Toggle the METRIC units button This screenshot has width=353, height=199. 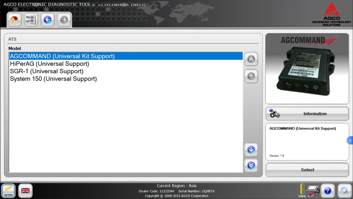(x=9, y=191)
